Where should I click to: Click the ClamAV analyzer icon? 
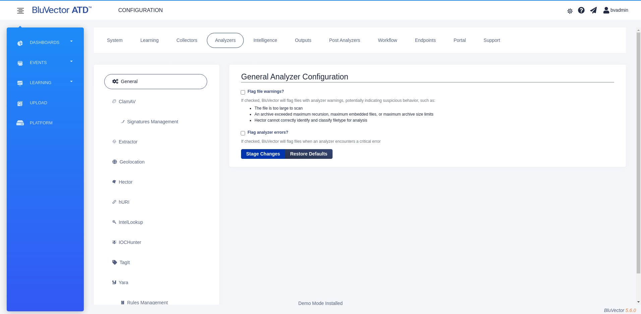114,101
